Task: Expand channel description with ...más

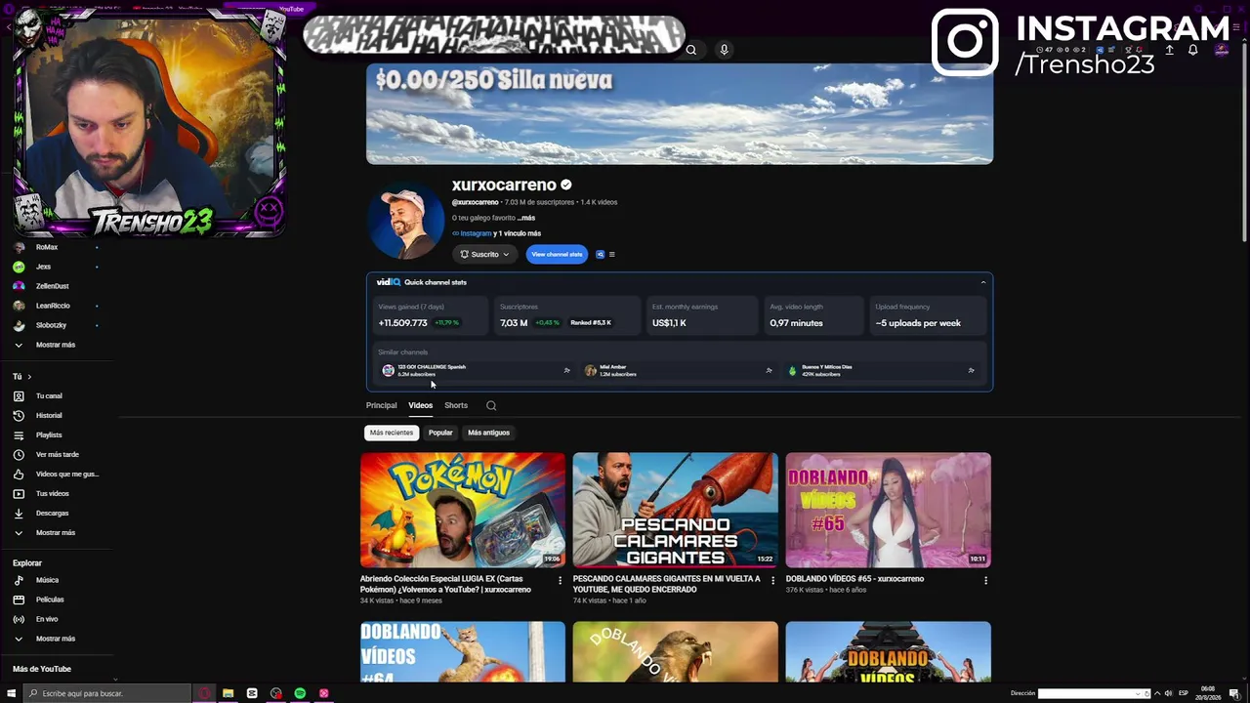Action: (x=525, y=218)
